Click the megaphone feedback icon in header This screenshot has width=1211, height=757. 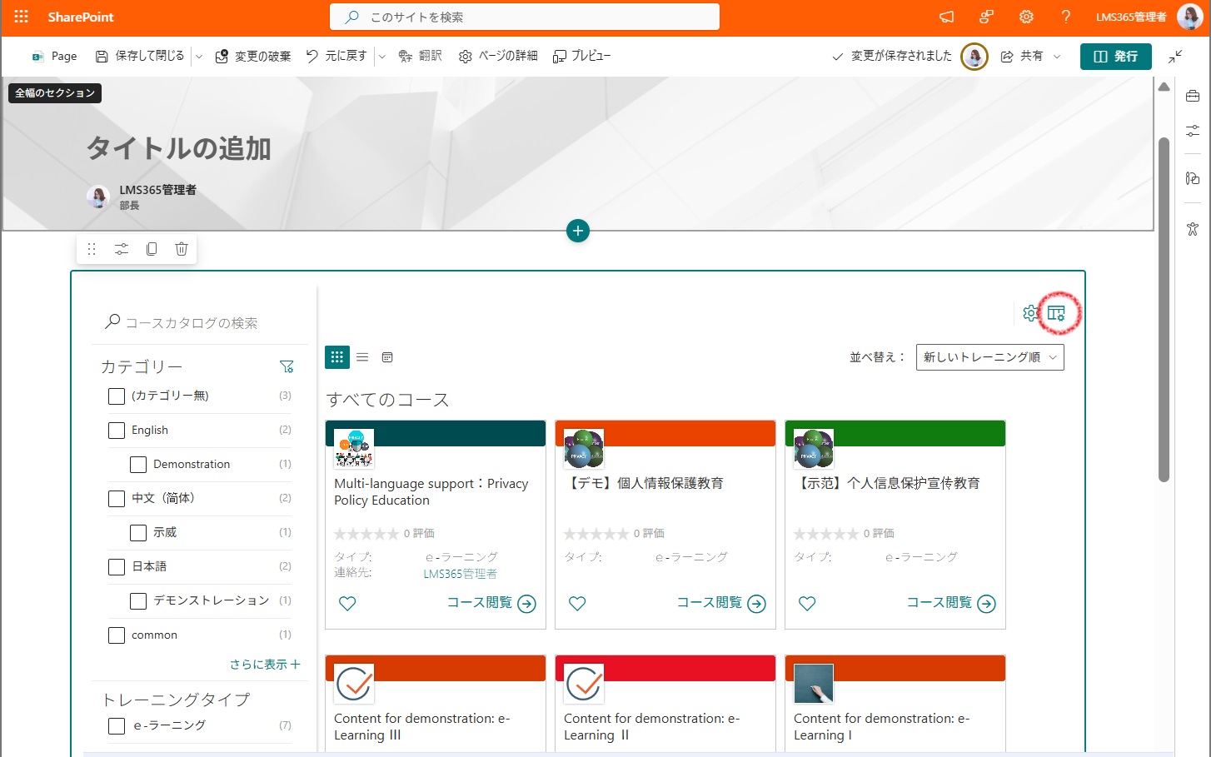(x=947, y=17)
